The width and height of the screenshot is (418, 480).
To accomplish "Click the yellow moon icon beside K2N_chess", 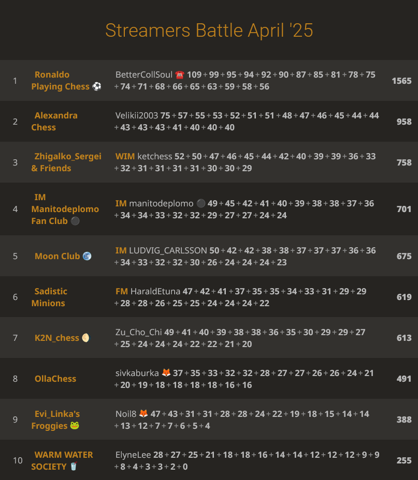I will [85, 338].
